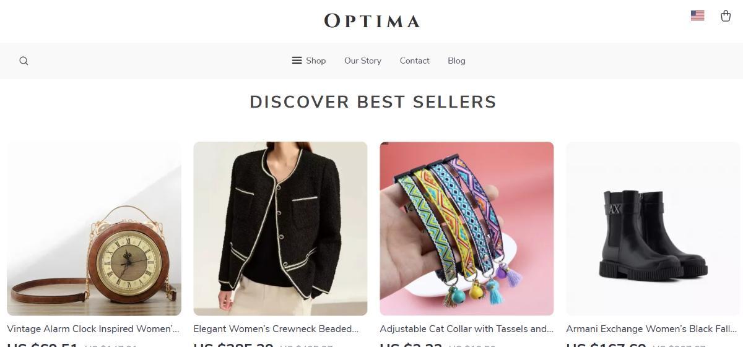This screenshot has width=743, height=347.
Task: Open the search magnifier icon
Action: tap(24, 61)
